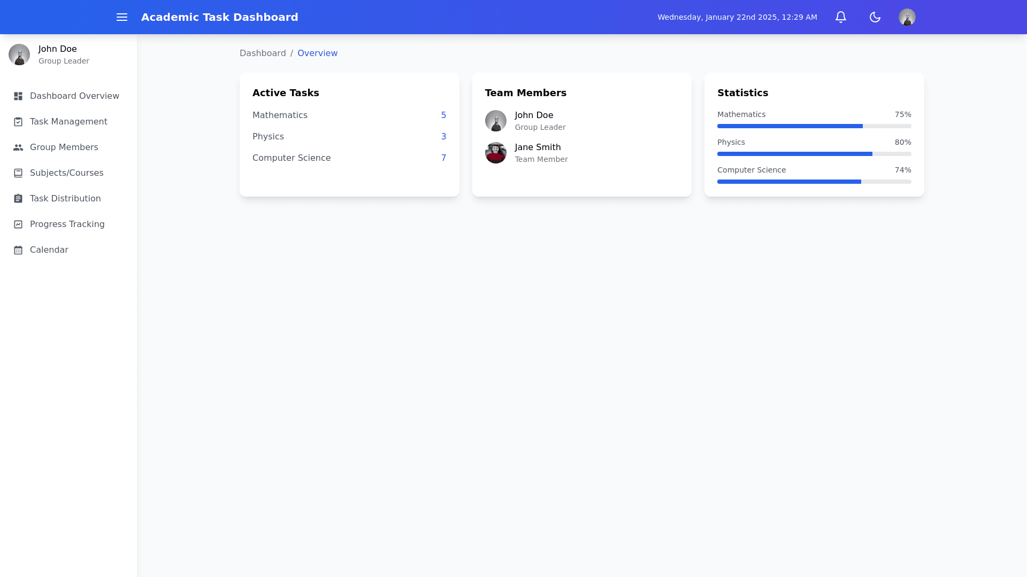The width and height of the screenshot is (1027, 577).
Task: Click the Calendar icon in sidebar
Action: tap(18, 250)
